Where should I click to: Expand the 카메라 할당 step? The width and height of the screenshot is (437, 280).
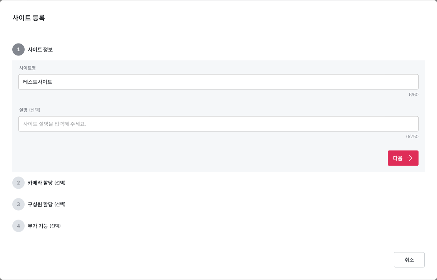[40, 183]
